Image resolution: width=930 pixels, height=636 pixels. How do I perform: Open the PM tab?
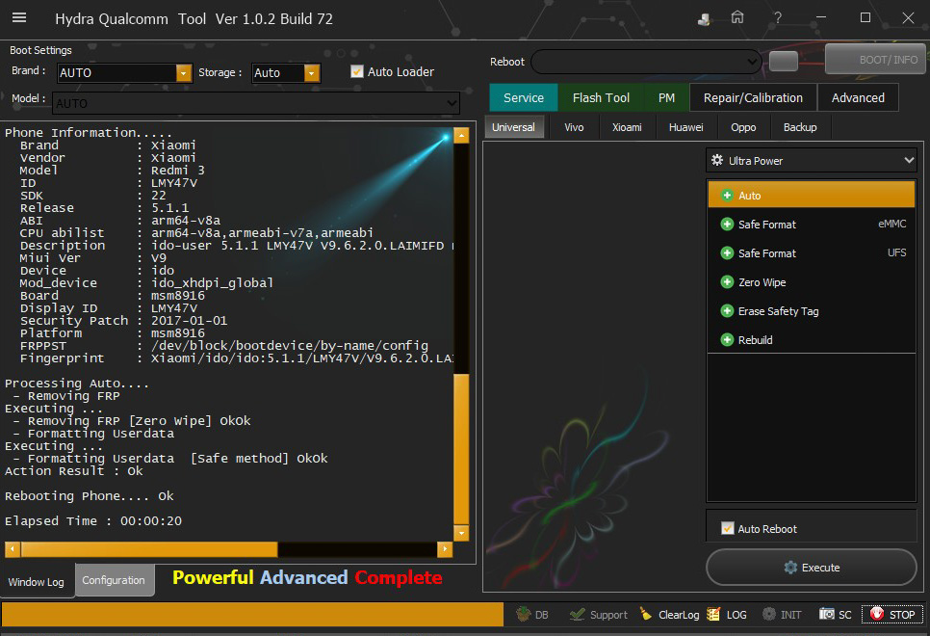pyautogui.click(x=666, y=97)
